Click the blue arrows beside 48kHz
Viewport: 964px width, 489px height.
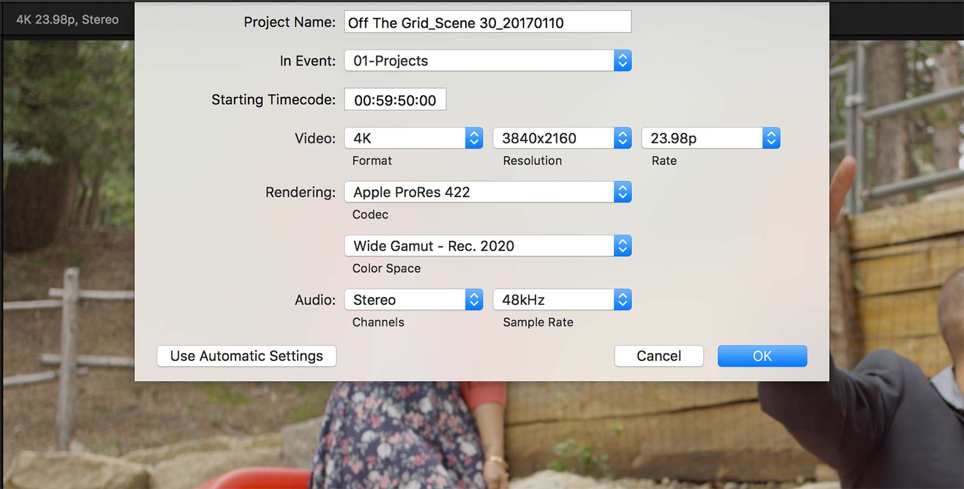(623, 300)
